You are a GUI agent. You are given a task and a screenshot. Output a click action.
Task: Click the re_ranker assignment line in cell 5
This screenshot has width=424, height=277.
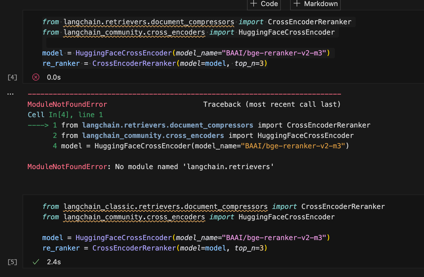pyautogui.click(x=155, y=248)
